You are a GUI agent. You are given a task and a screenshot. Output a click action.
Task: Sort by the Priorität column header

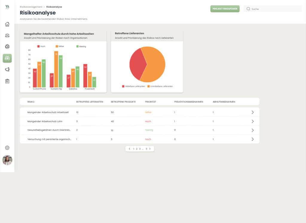point(151,102)
